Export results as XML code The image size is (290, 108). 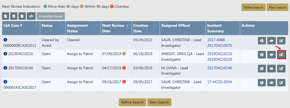click(31, 16)
